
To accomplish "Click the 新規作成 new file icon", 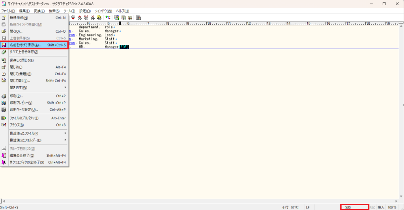I will click(4, 18).
